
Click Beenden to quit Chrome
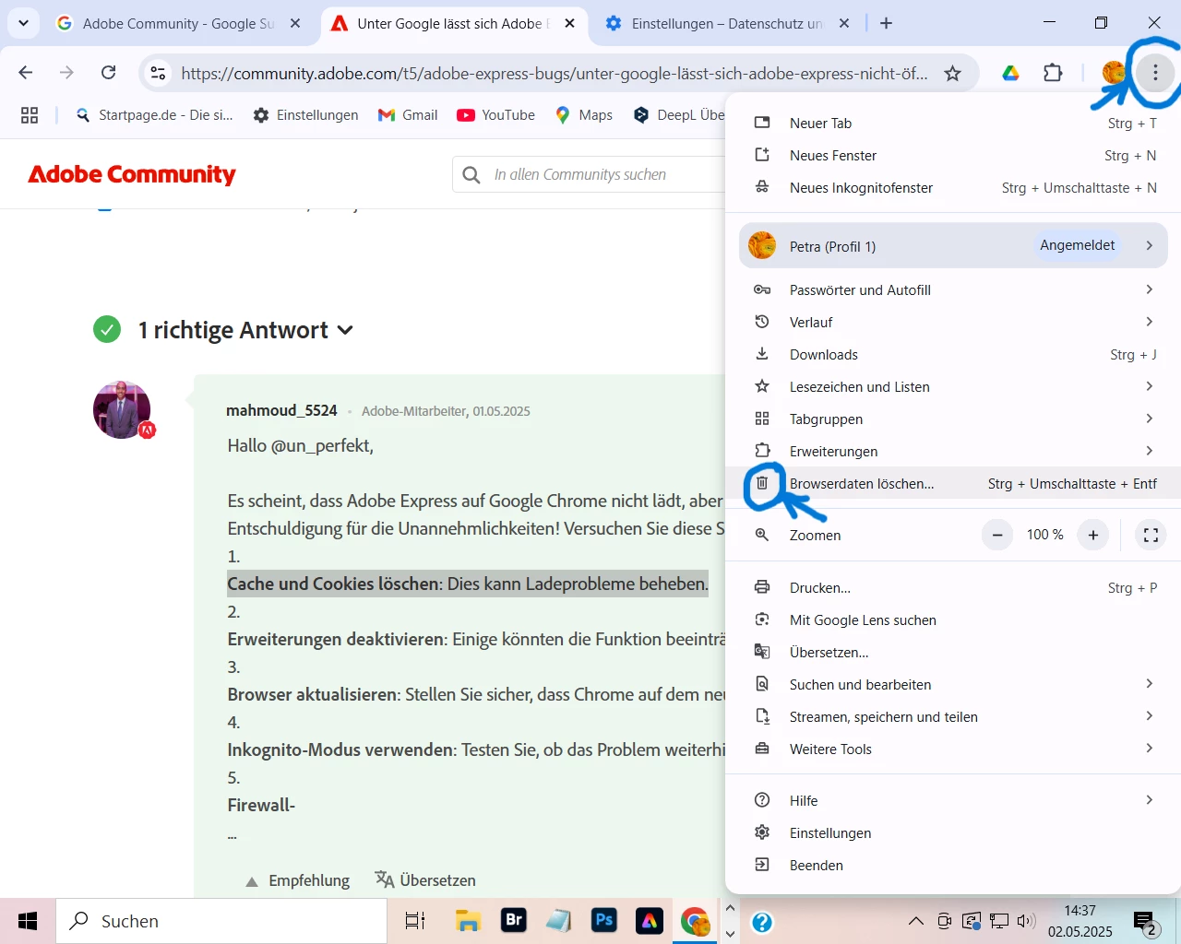point(953,866)
